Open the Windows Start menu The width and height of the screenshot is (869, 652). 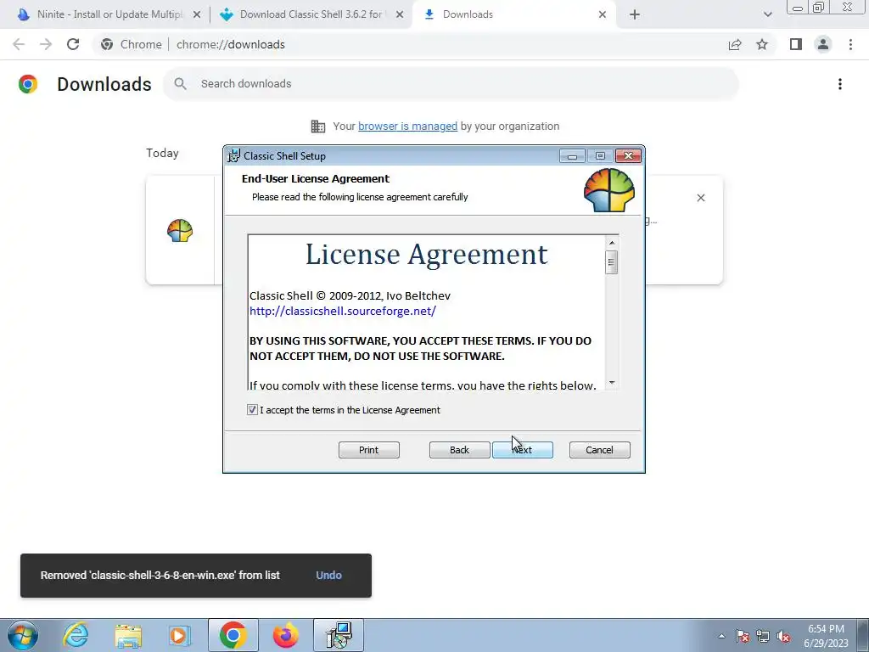coord(23,635)
